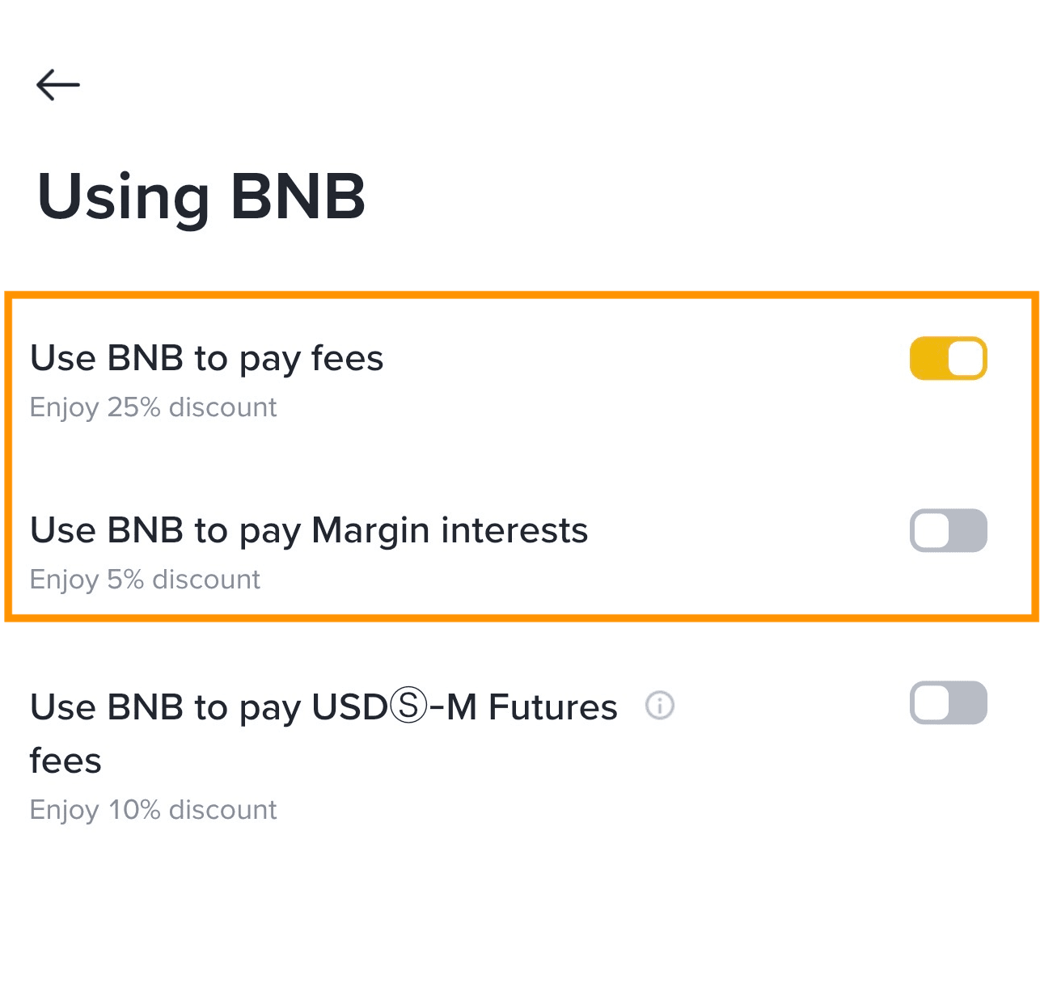1057x991 pixels.
Task: Go back using the left arrow
Action: (x=58, y=84)
